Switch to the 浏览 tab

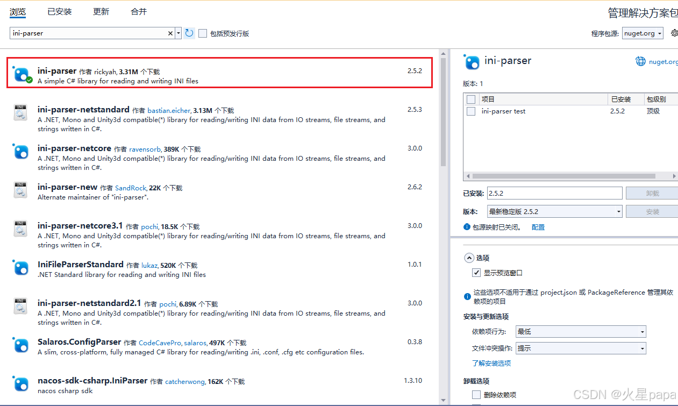18,11
